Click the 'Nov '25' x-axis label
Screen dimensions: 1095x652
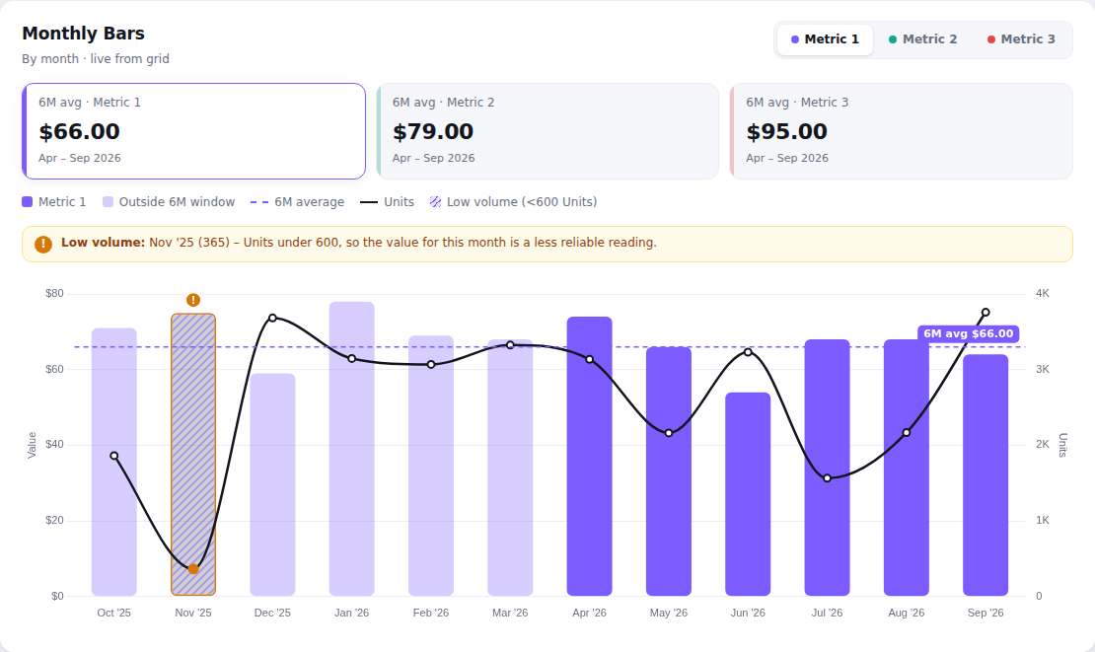[193, 613]
